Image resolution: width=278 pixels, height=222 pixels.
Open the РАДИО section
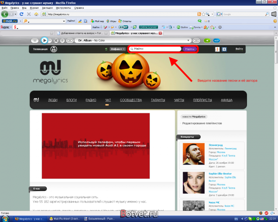(91, 100)
